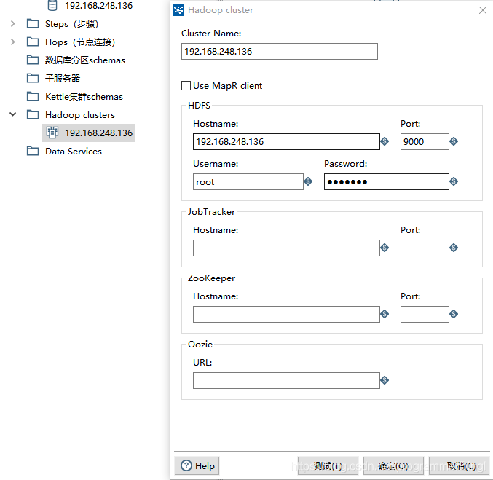
Task: Select the Hadoop clusters tree label
Action: tap(80, 114)
